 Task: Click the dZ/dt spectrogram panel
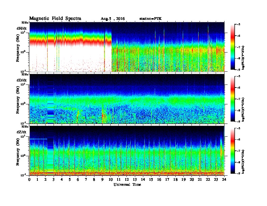point(127,150)
